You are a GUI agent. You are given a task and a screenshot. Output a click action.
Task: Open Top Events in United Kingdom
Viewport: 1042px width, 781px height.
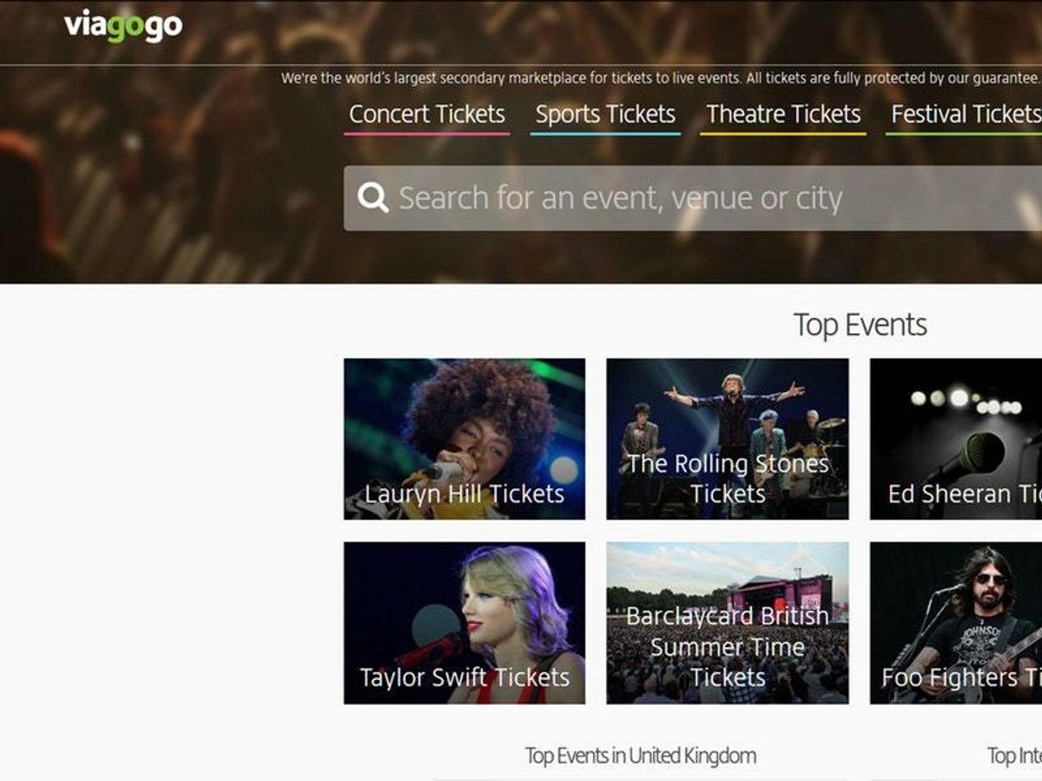(643, 754)
